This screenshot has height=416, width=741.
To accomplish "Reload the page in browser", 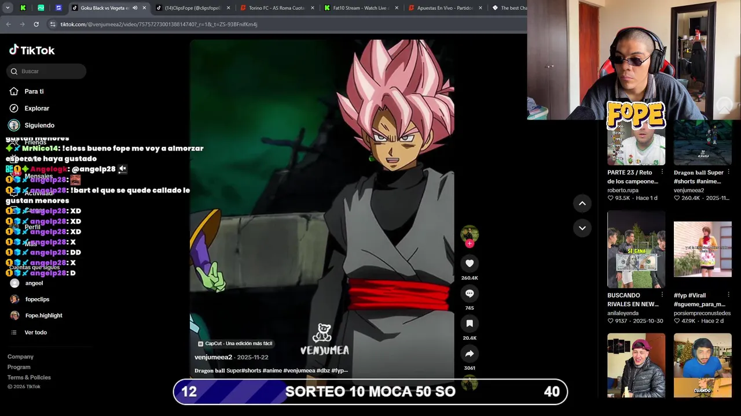I will click(36, 24).
